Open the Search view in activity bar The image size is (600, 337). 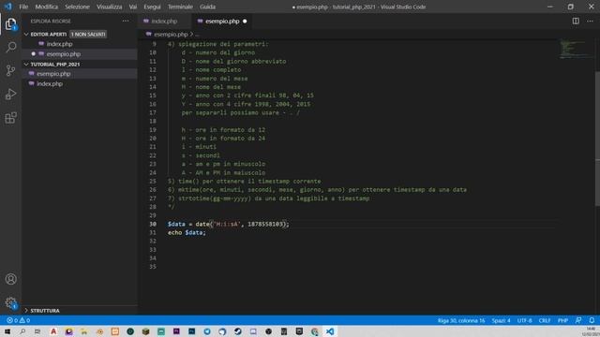(10, 47)
